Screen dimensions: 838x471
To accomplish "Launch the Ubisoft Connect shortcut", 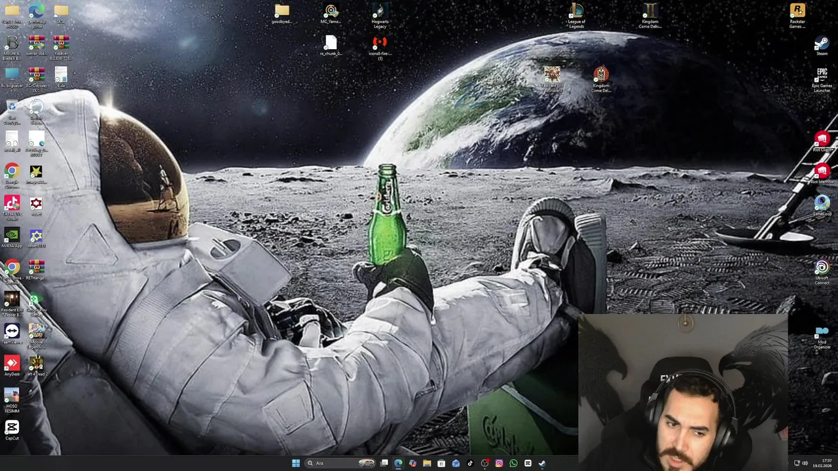I will click(x=822, y=273).
